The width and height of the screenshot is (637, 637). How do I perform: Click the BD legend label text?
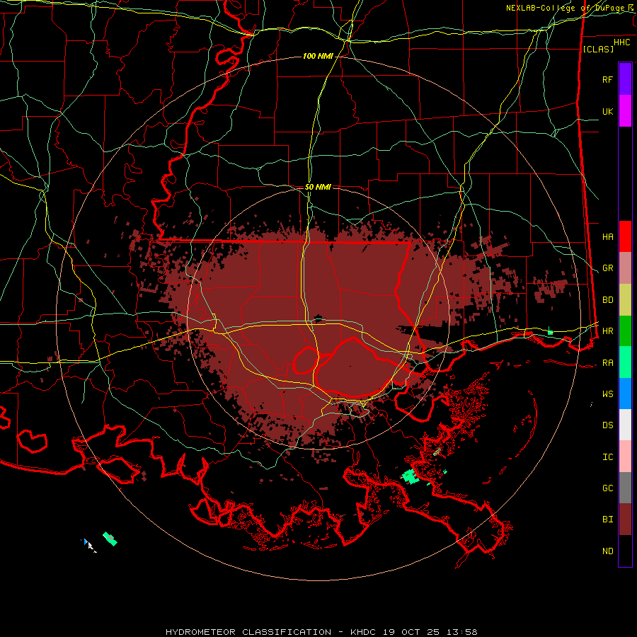608,300
